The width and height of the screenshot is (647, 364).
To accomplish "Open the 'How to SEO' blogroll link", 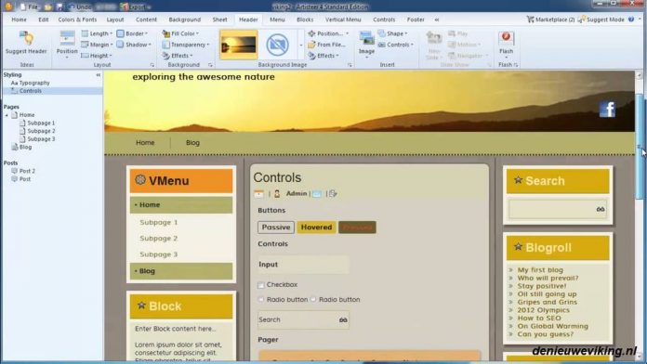I will [x=539, y=318].
